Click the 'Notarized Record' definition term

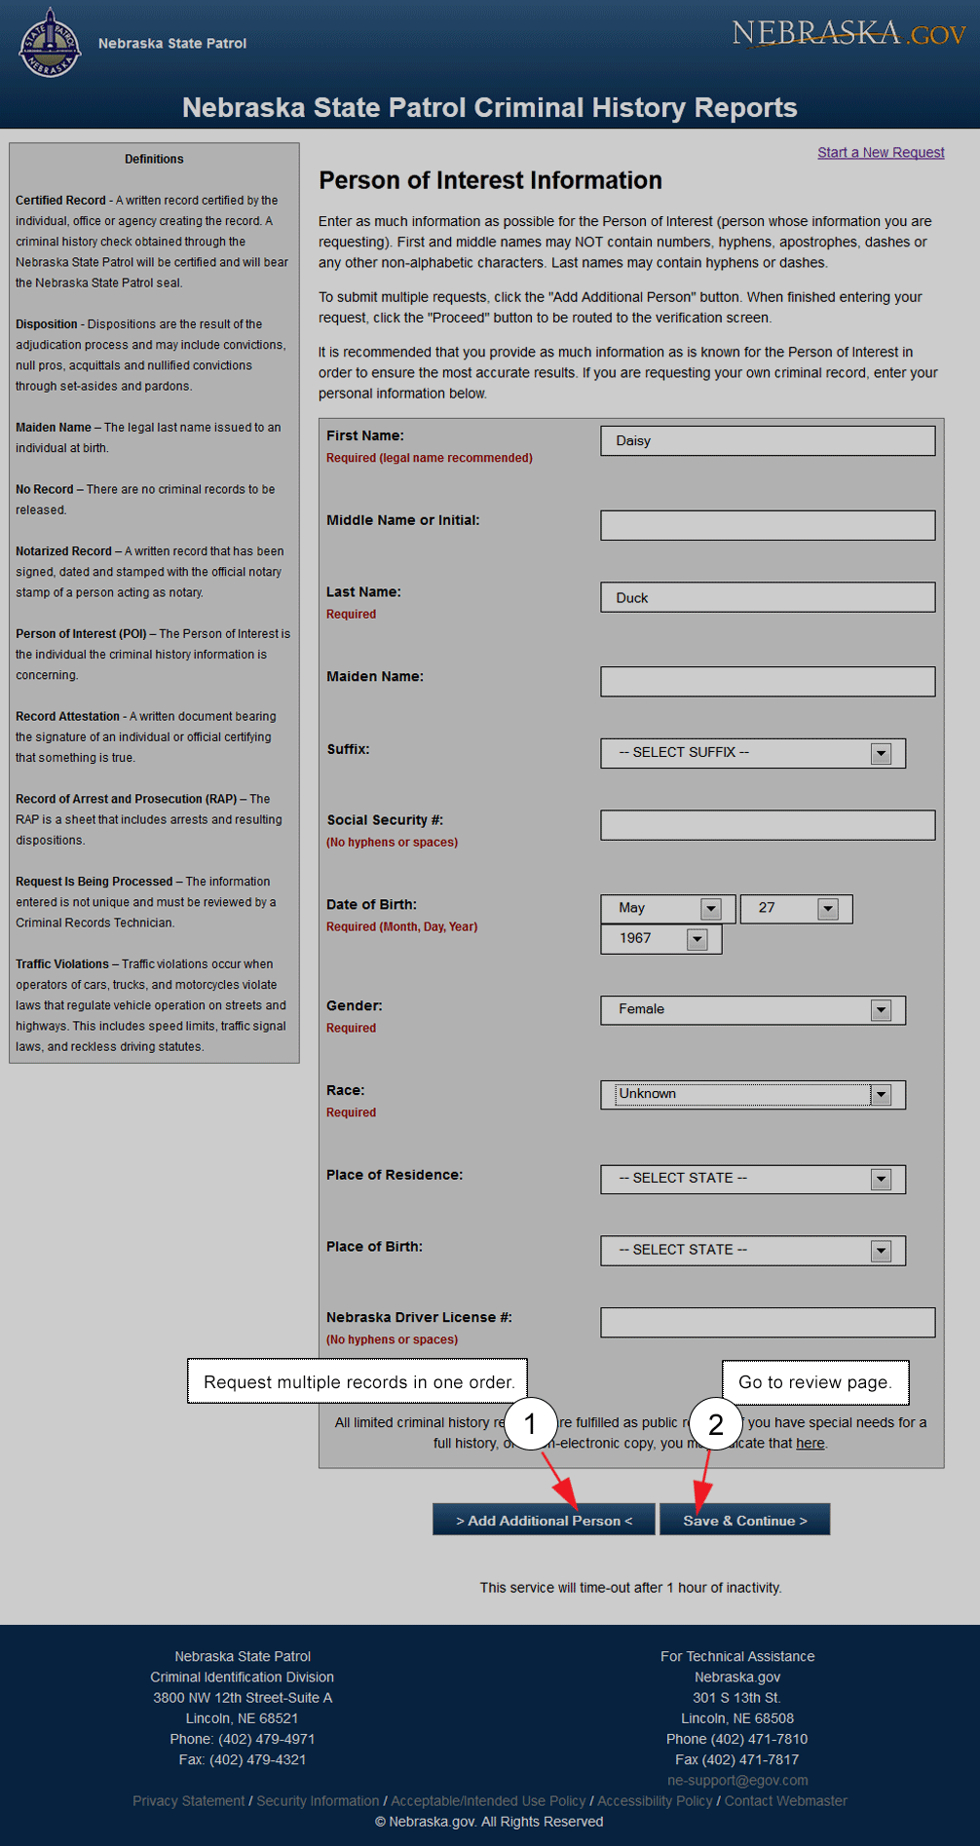(63, 550)
